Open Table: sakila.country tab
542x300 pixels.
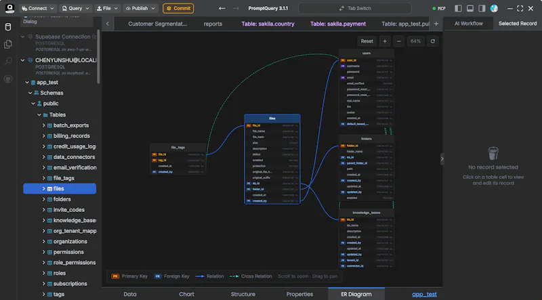pyautogui.click(x=268, y=24)
